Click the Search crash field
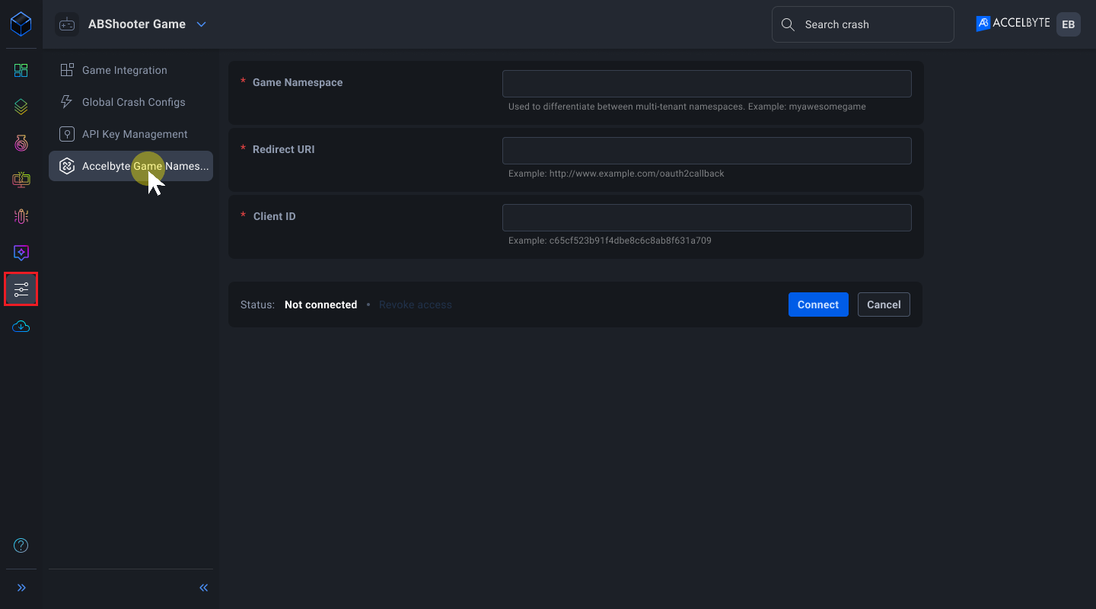This screenshot has width=1096, height=609. pyautogui.click(x=863, y=24)
